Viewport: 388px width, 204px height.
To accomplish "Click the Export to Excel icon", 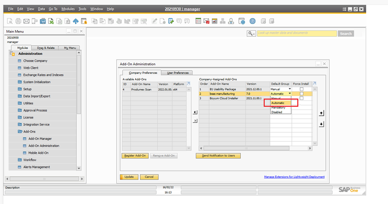I will point(51,21).
